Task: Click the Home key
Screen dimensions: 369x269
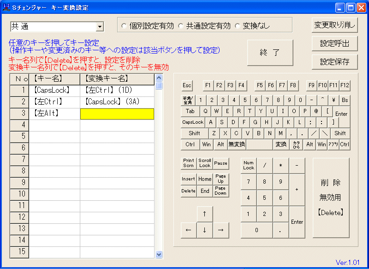Action: [205, 179]
